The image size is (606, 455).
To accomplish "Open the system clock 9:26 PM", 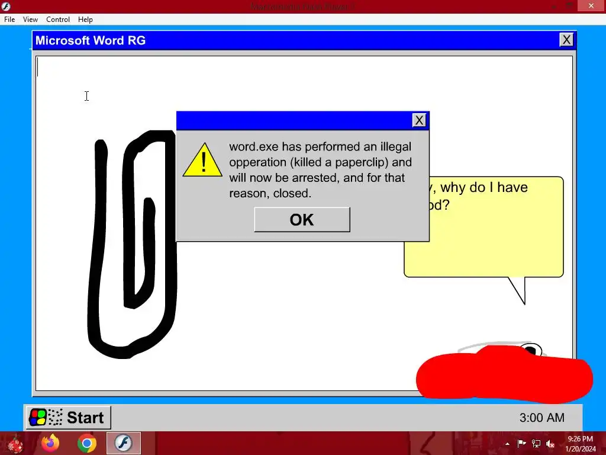I will click(x=581, y=444).
